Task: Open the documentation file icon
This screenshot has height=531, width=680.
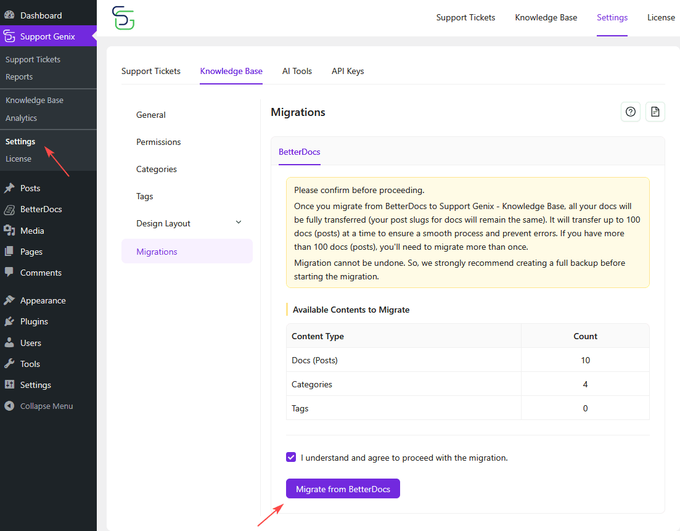Action: tap(655, 112)
